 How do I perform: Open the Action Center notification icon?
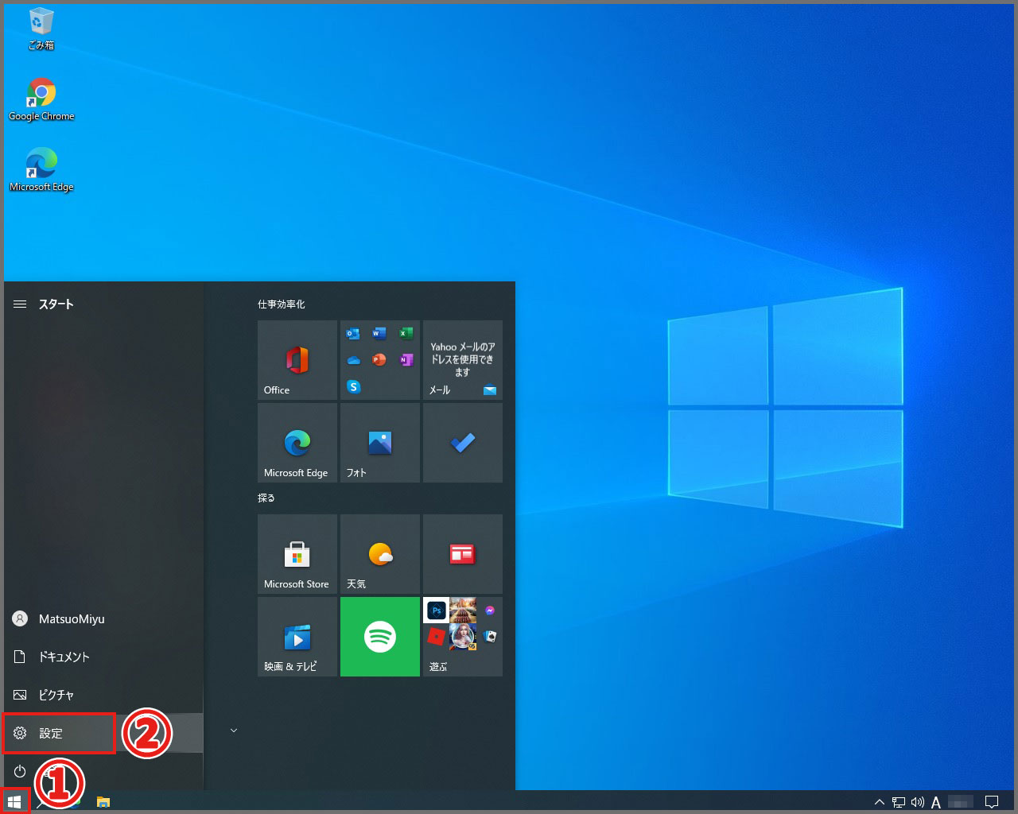point(992,802)
